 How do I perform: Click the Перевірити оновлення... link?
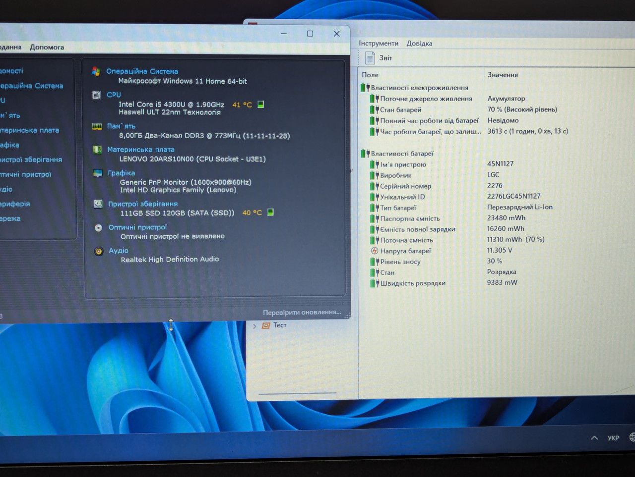point(302,313)
